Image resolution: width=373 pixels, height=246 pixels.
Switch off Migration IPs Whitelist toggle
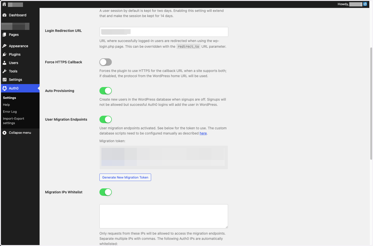click(x=106, y=192)
